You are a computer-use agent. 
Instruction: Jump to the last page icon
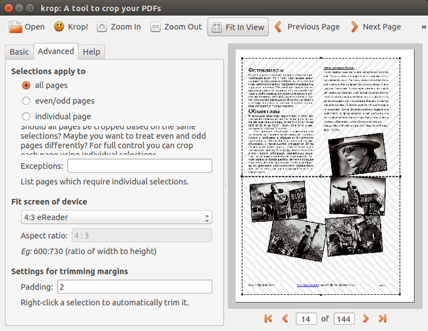(383, 318)
